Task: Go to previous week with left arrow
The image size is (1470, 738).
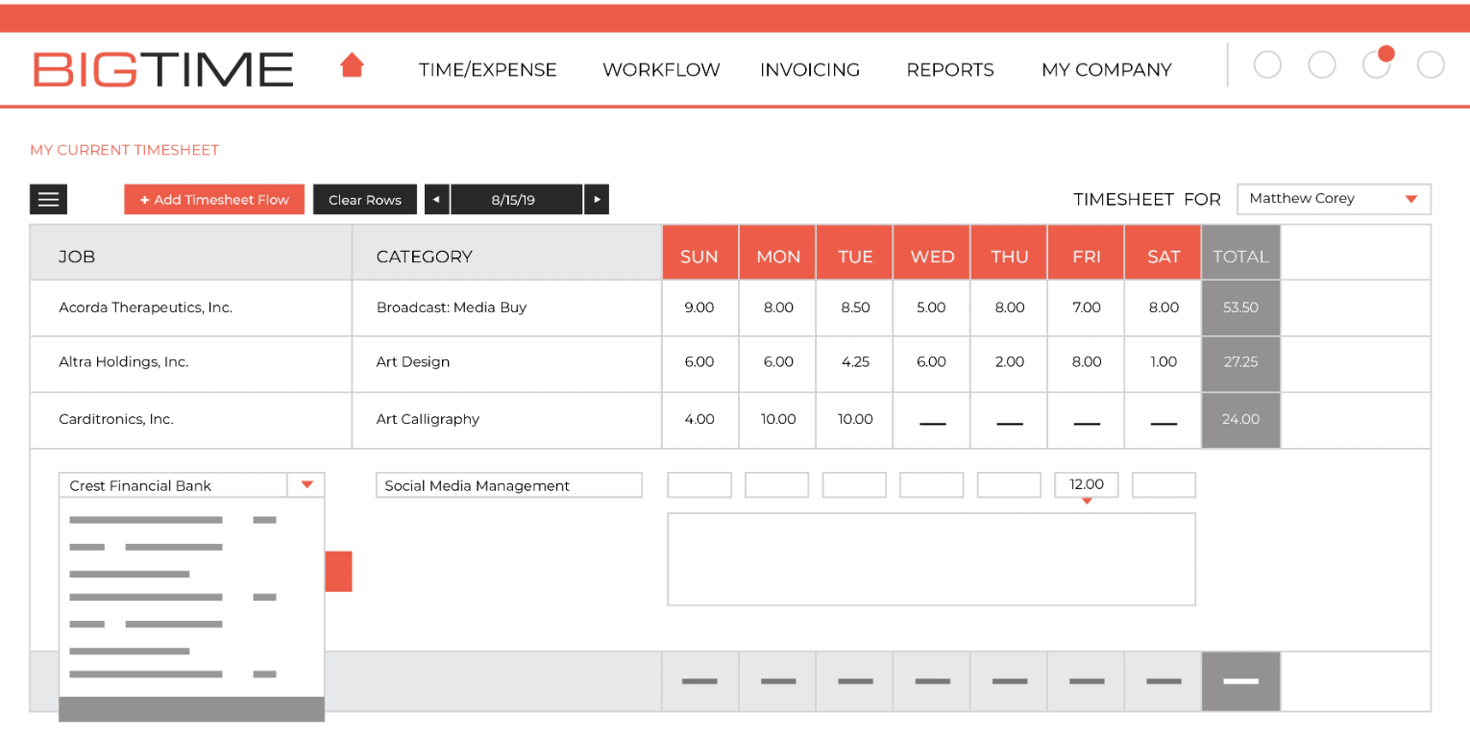Action: (437, 199)
